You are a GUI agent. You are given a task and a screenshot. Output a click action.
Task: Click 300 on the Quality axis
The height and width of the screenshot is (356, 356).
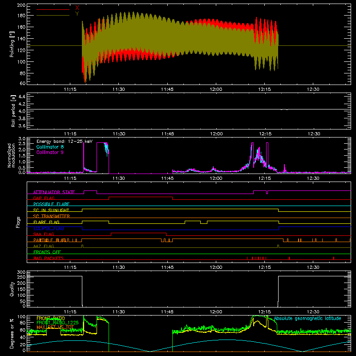pyautogui.click(x=21, y=272)
